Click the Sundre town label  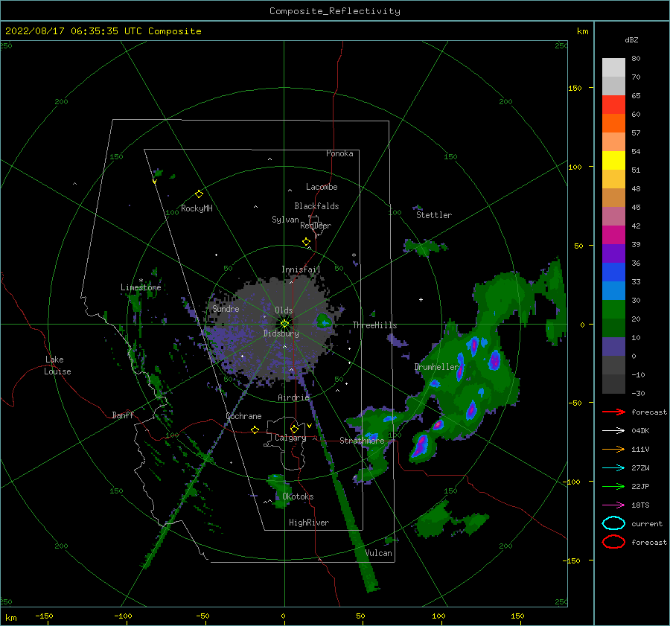click(x=226, y=308)
